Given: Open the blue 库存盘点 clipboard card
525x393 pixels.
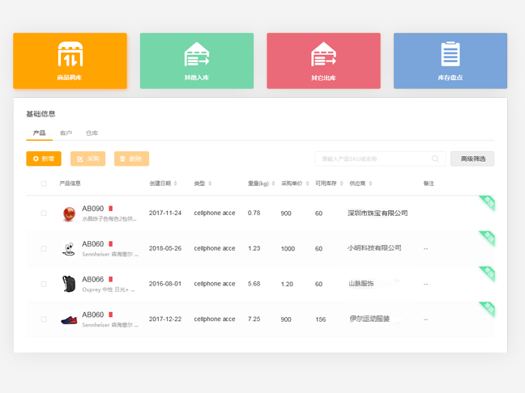Looking at the screenshot, I should pos(450,61).
